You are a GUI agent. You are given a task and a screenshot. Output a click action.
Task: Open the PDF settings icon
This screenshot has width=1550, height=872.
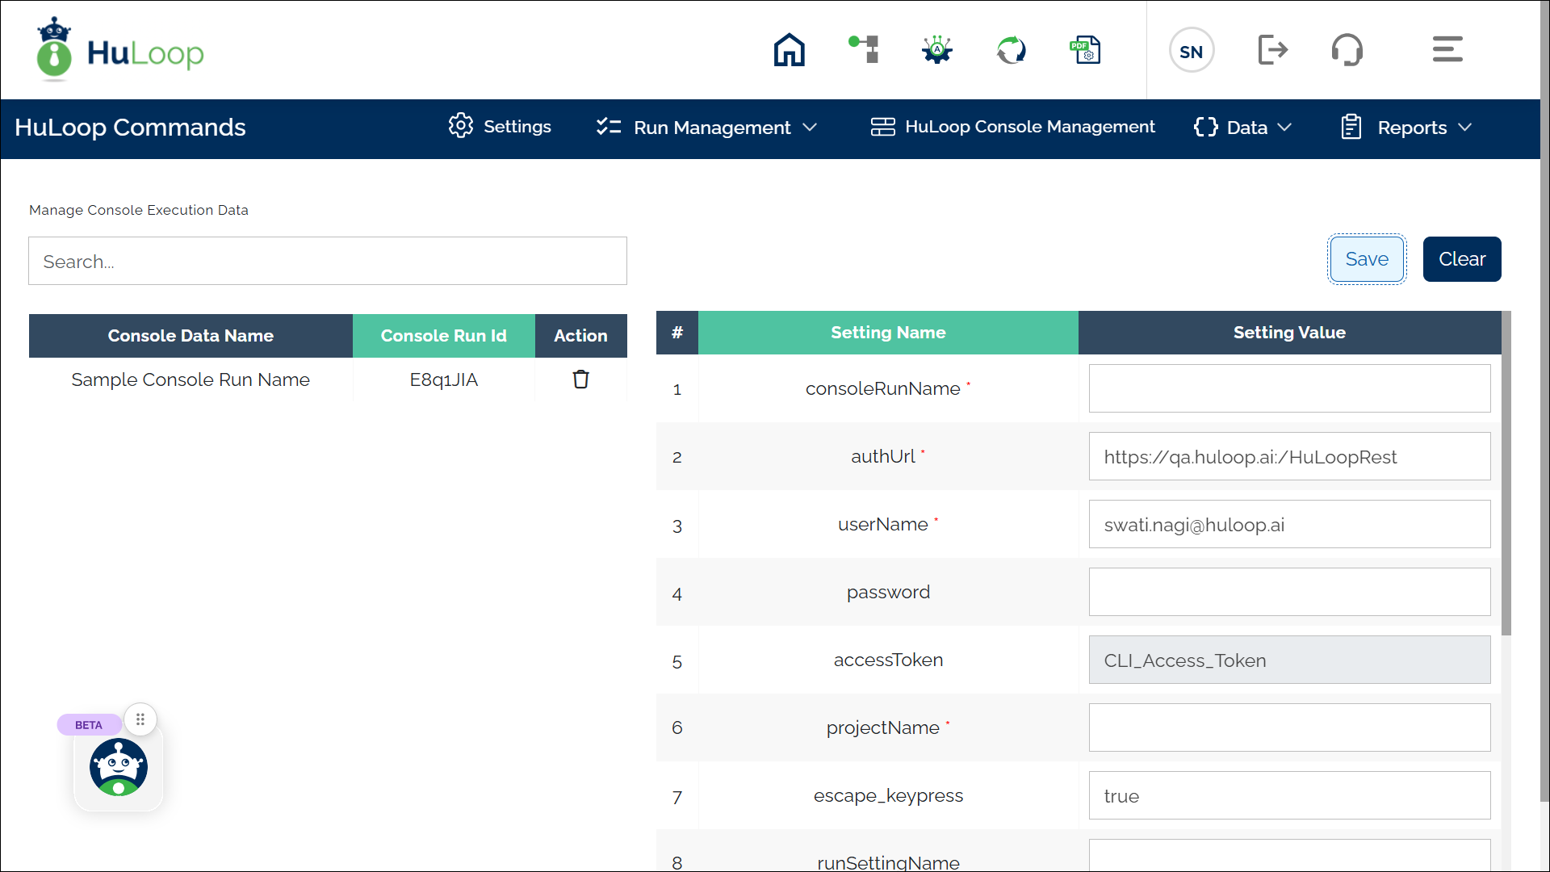(x=1085, y=50)
